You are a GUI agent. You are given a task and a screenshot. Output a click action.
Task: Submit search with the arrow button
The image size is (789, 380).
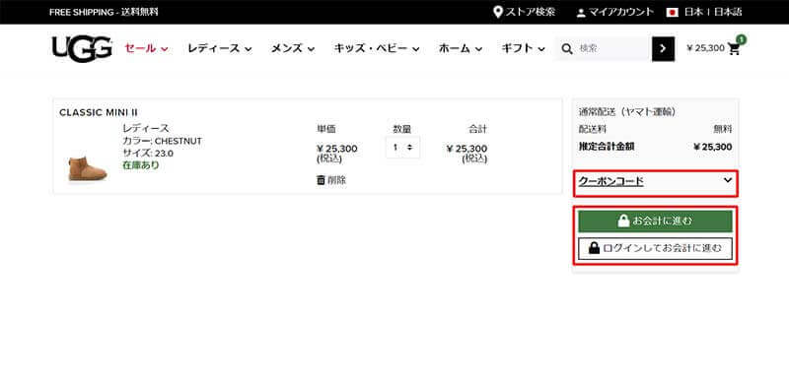(663, 48)
